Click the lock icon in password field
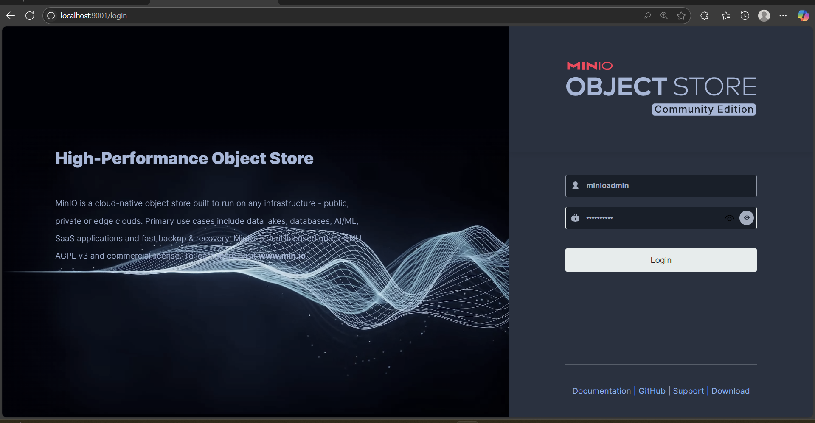This screenshot has width=815, height=423. (576, 218)
